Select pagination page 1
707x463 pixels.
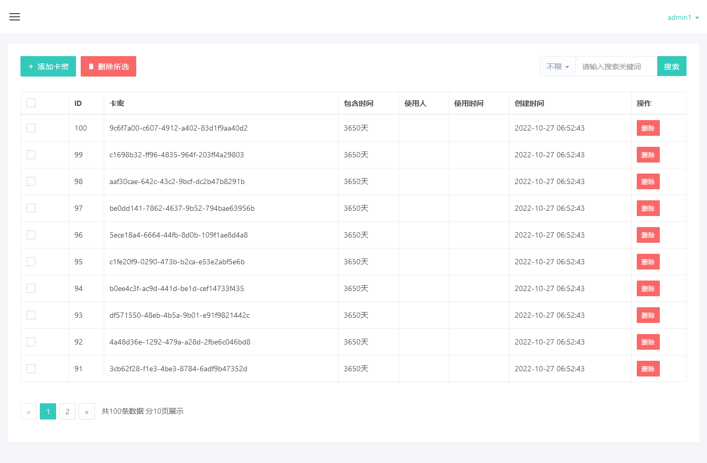(48, 412)
